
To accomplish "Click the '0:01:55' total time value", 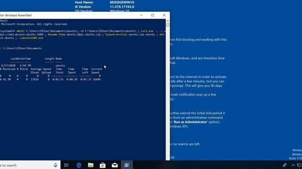I will click(x=58, y=79).
